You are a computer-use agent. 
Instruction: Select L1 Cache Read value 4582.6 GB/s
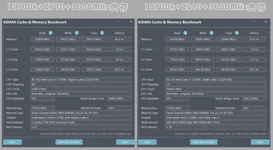pos(42,49)
